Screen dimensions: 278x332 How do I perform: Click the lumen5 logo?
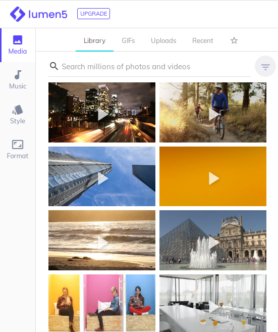tap(39, 14)
